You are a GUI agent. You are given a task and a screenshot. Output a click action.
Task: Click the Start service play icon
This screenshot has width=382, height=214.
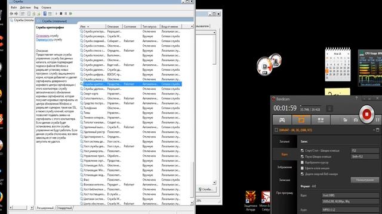pos(56,14)
